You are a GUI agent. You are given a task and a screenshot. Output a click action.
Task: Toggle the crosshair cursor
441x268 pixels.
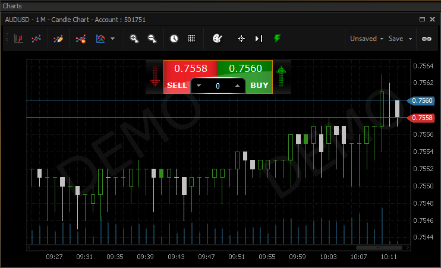click(x=241, y=39)
